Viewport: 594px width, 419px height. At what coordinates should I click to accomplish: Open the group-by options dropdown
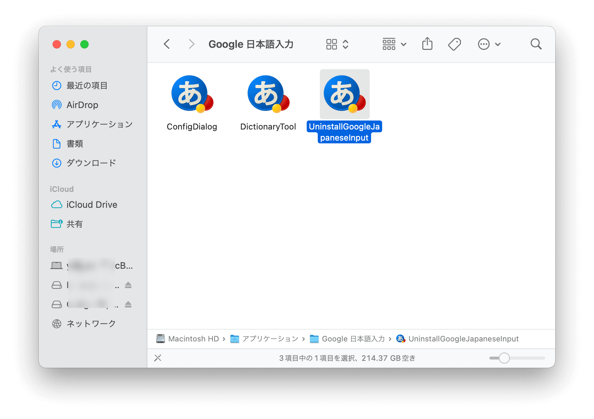[394, 44]
